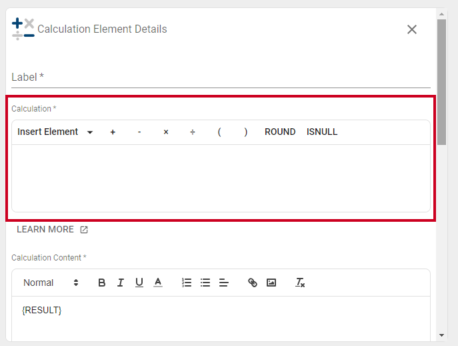This screenshot has width=458, height=346.
Task: Click into the Label input field
Action: coord(221,77)
